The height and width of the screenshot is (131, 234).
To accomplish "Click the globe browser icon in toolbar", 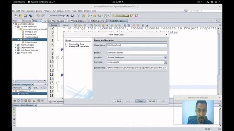I will [x=72, y=16].
